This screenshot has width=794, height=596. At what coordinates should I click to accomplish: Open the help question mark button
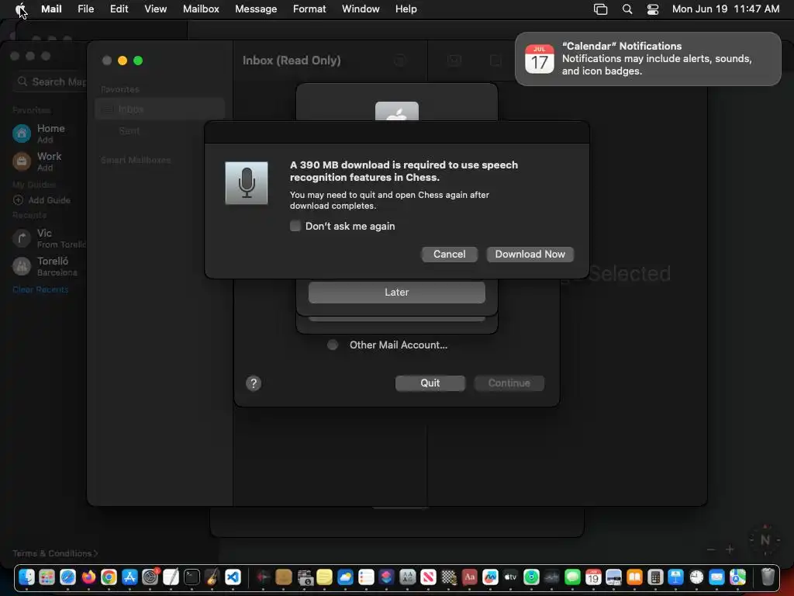[254, 383]
